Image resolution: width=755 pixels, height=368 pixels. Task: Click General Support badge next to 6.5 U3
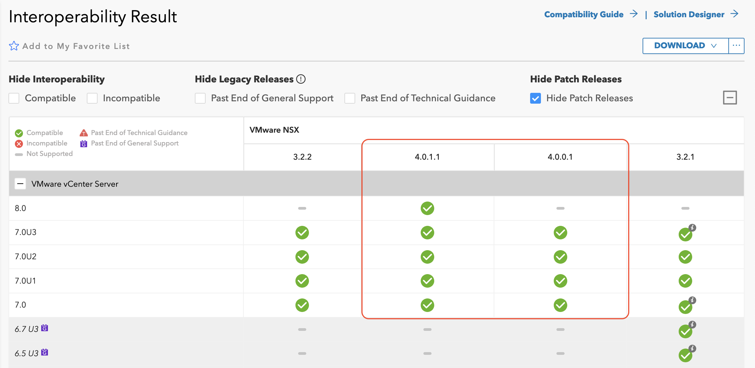(x=45, y=352)
